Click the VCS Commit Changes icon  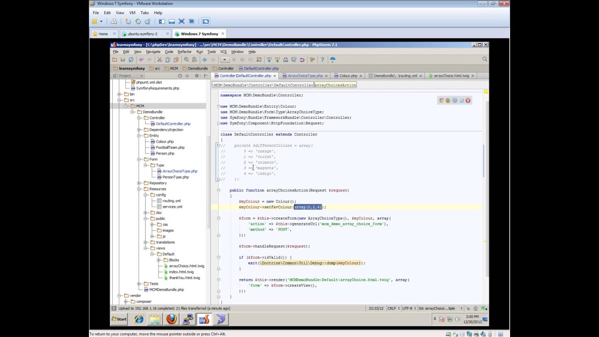coord(277,59)
